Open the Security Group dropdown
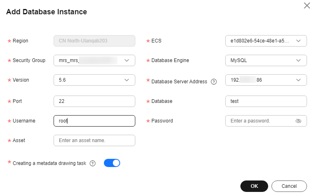Viewport: 316px width, 196px height. pyautogui.click(x=94, y=60)
